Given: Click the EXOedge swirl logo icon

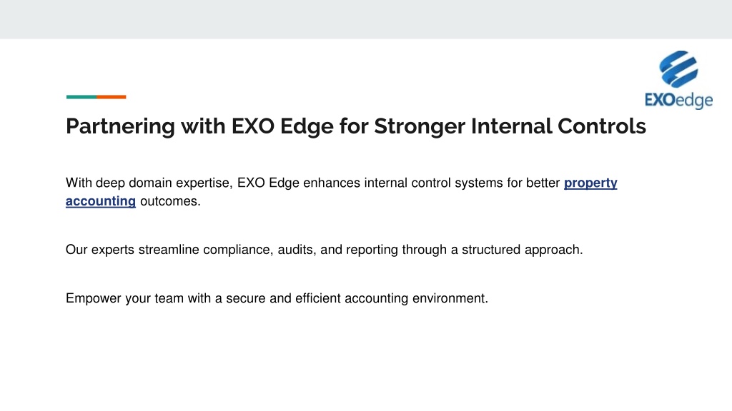Looking at the screenshot, I should click(679, 69).
